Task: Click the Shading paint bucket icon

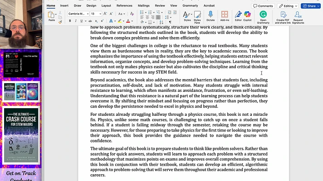Action: coord(142,22)
